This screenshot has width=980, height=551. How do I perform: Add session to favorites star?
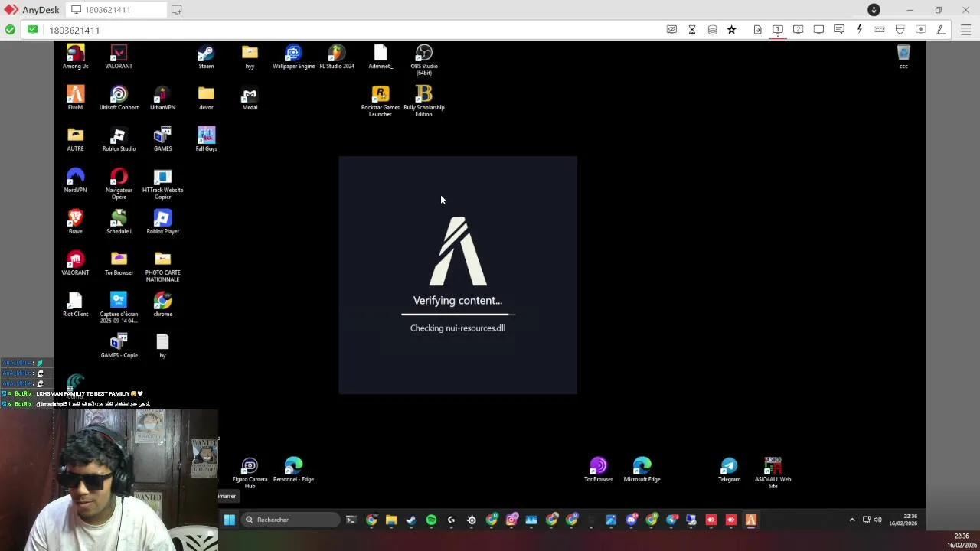(731, 30)
